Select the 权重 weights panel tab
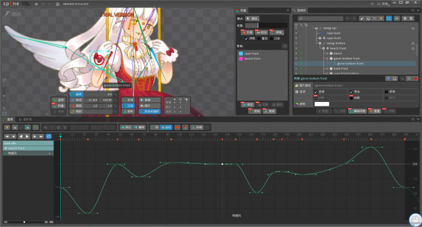This screenshot has height=227, width=422. [x=241, y=10]
